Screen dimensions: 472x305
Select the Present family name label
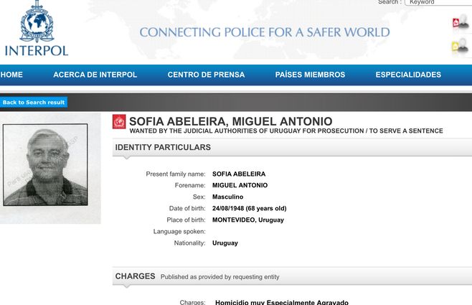[176, 174]
